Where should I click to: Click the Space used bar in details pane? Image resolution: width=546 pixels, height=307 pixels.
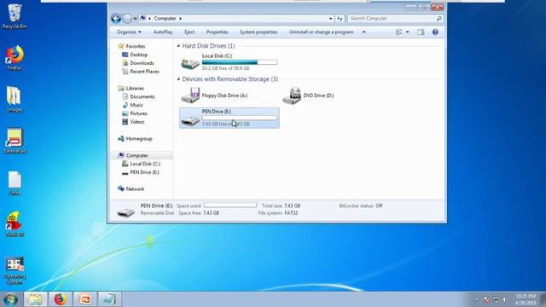230,206
